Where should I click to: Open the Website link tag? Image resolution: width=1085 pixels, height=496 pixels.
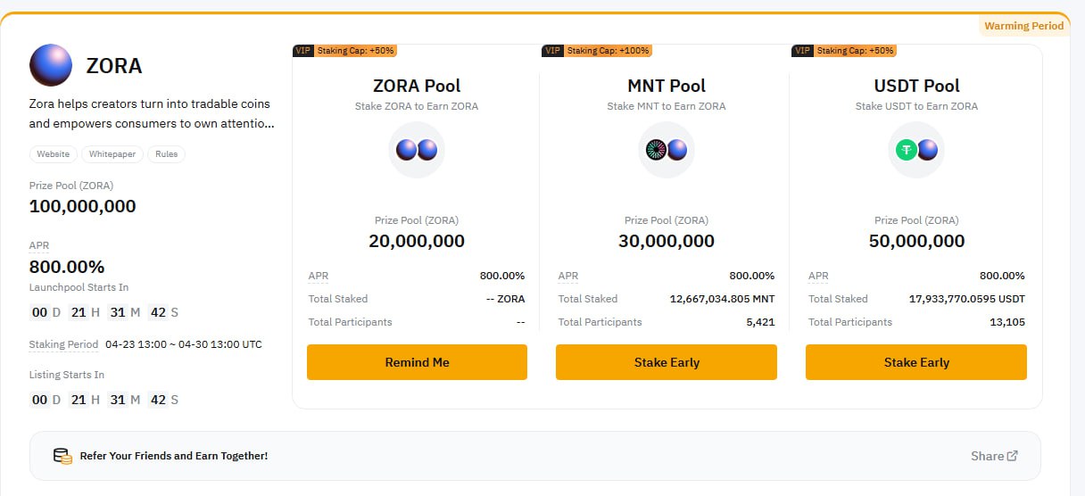53,154
